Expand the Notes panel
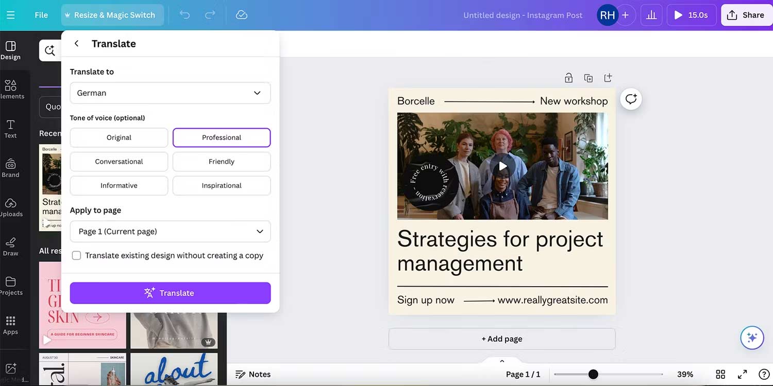 pos(253,374)
